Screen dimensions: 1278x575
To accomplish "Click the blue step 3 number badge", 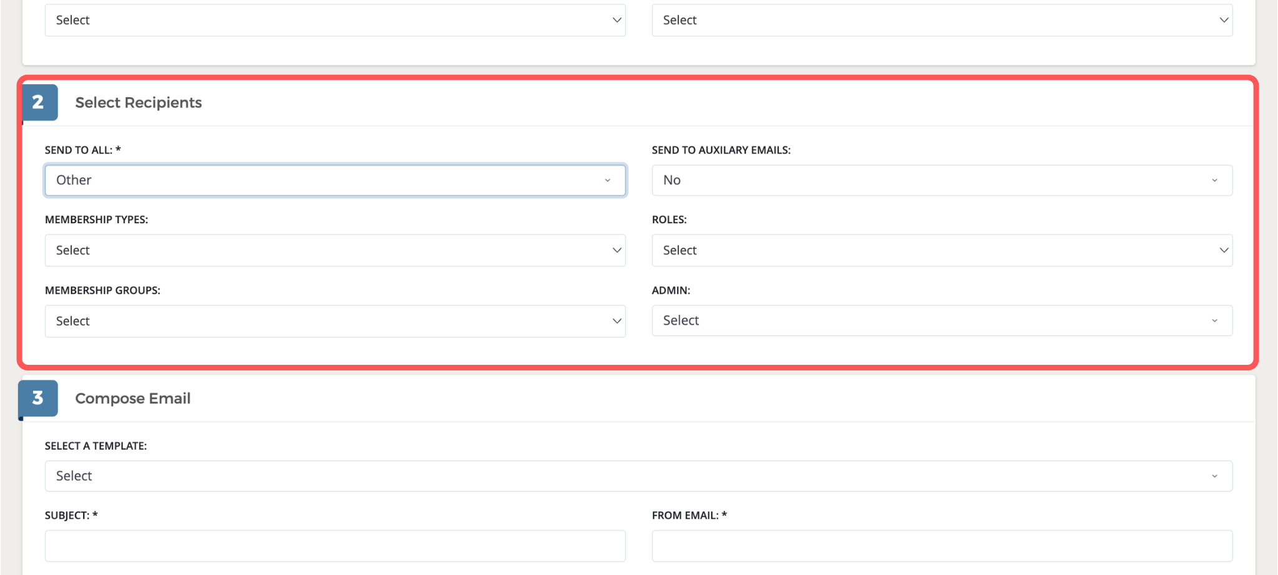I will coord(39,398).
